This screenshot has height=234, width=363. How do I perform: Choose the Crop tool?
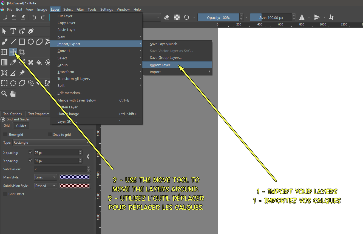click(22, 52)
